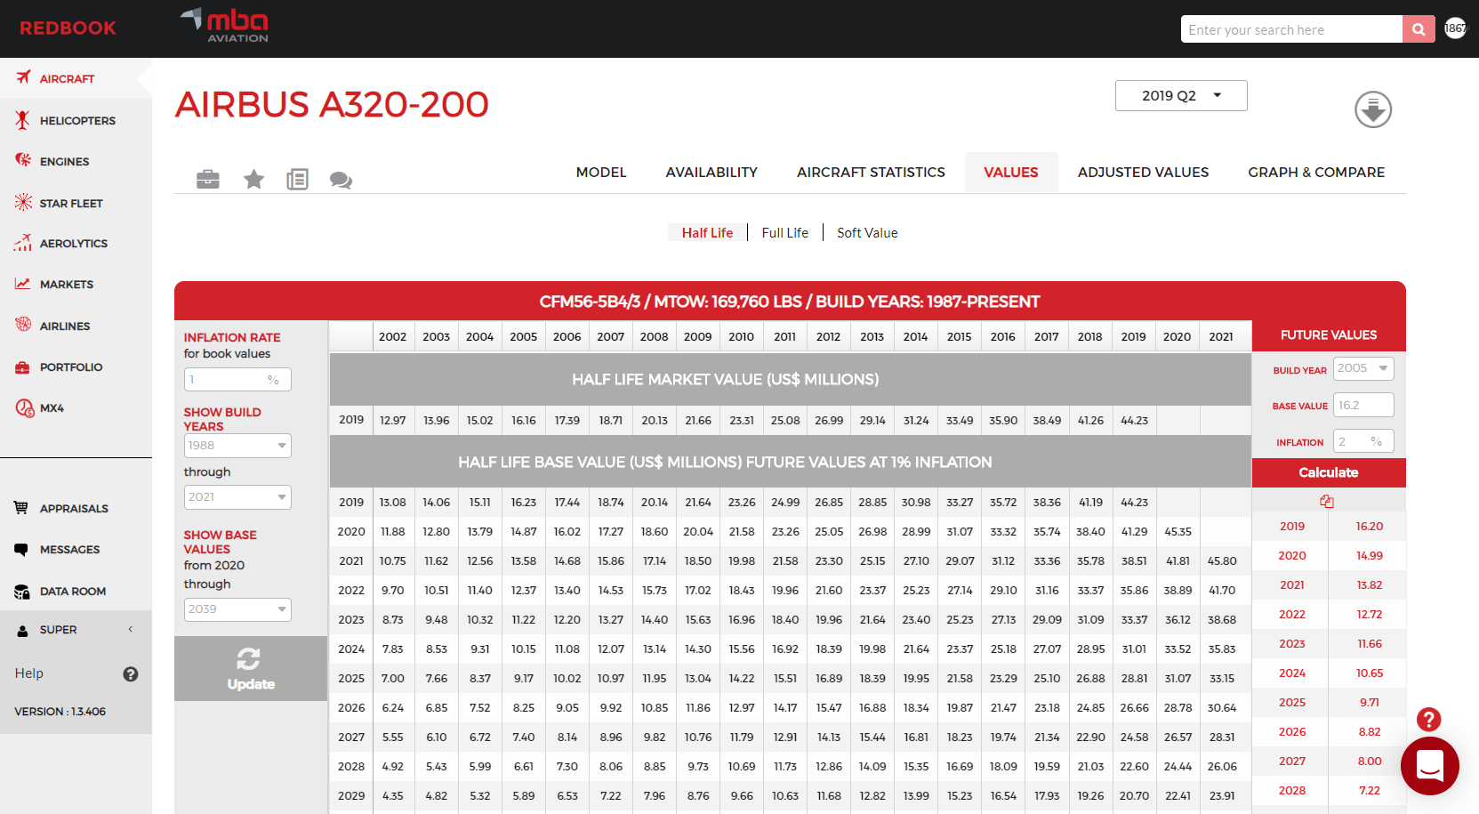Open the Star Fleet section
This screenshot has height=814, width=1479.
[x=73, y=203]
